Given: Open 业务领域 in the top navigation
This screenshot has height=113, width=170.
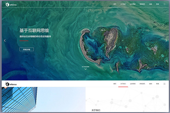Looking at the screenshot, I should point(133,5).
